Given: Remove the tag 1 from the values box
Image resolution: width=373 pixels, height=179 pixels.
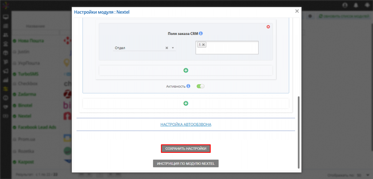Looking at the screenshot, I should point(204,44).
